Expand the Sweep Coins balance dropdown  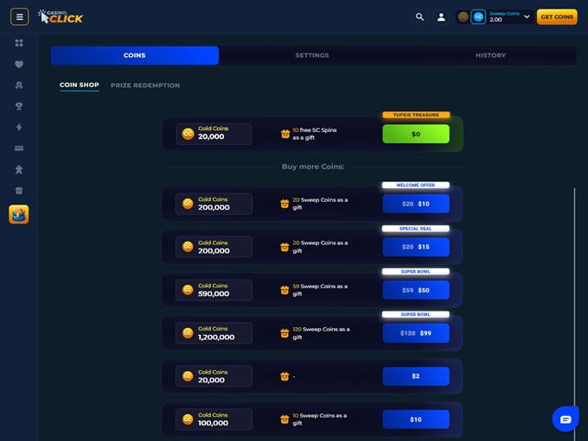point(527,16)
